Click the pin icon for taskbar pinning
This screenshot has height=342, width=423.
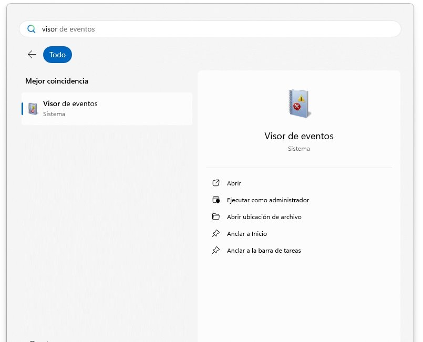point(216,250)
